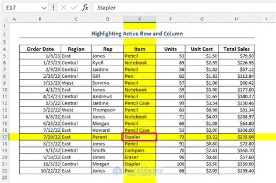Screen dimensions: 276x183
Task: Select column A header
Action: point(14,19)
